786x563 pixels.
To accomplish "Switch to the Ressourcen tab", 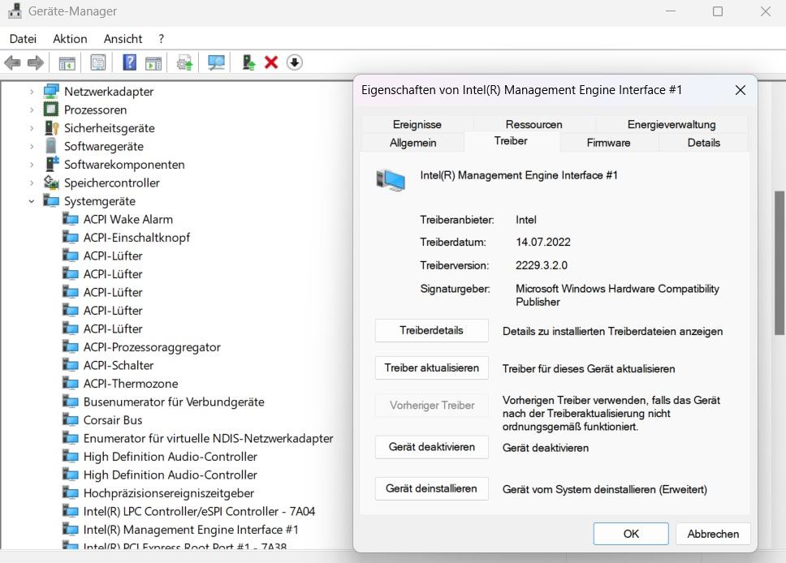I will tap(533, 124).
